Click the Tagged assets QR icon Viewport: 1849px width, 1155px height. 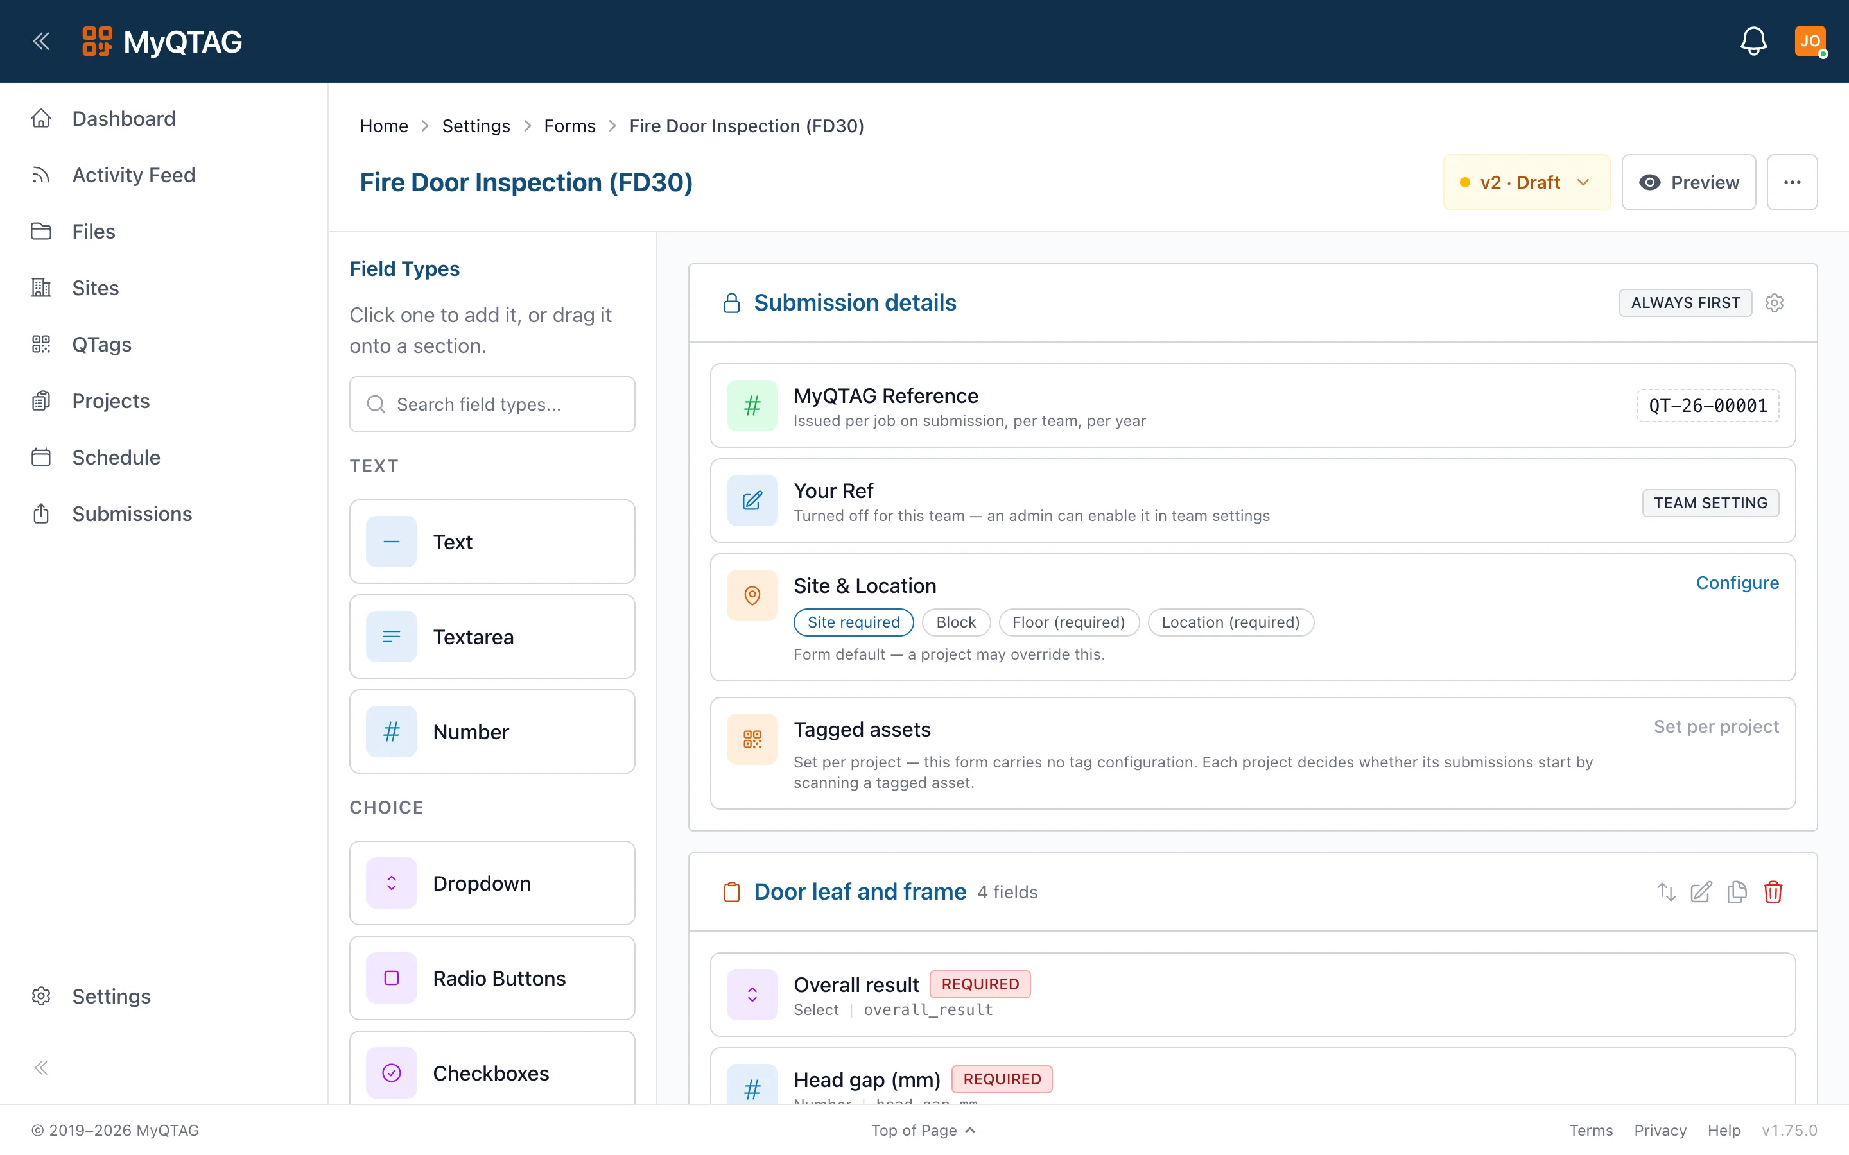[752, 739]
